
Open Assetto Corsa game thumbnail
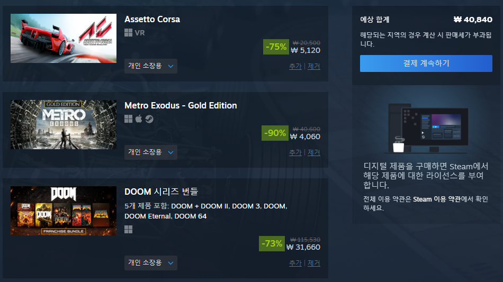click(x=64, y=38)
